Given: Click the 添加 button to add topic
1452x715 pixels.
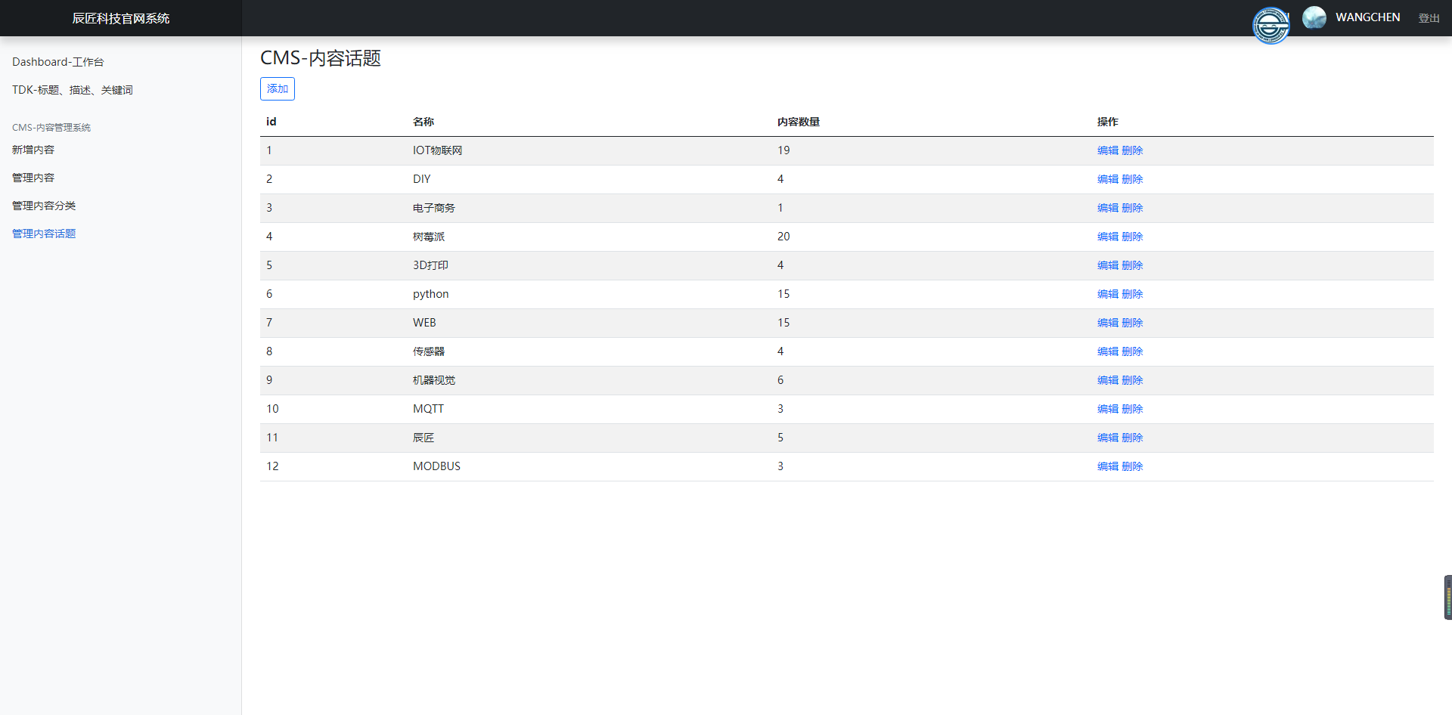Looking at the screenshot, I should click(x=277, y=89).
